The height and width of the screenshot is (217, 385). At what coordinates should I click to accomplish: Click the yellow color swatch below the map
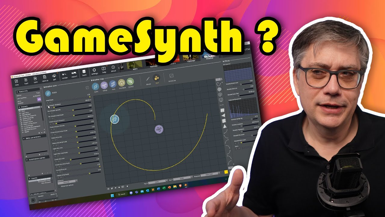[226, 172]
